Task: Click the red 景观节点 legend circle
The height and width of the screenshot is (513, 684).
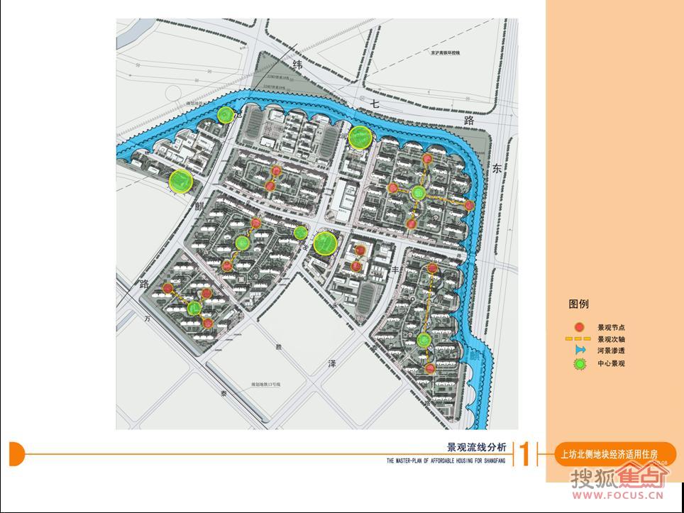Action: [x=579, y=327]
